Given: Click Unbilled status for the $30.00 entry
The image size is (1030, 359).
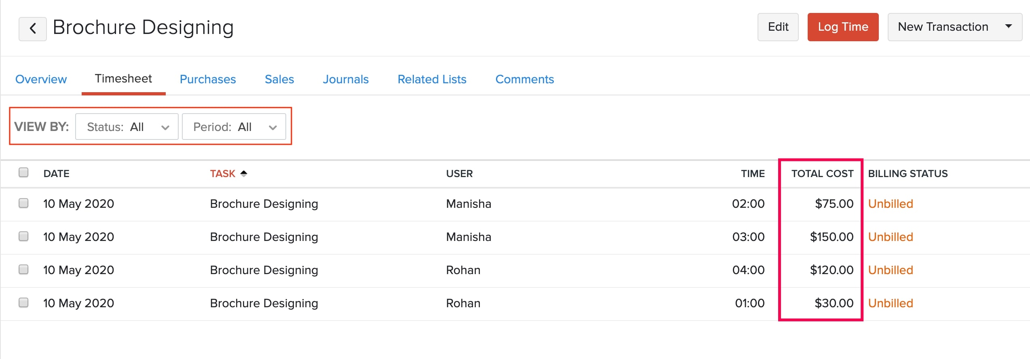Looking at the screenshot, I should [891, 303].
